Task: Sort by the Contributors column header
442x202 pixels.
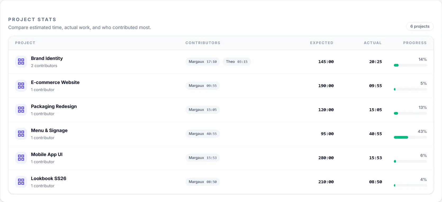Action: (x=203, y=43)
